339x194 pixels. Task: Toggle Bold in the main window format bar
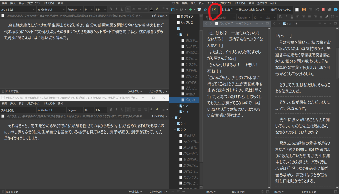[x=280, y=17]
